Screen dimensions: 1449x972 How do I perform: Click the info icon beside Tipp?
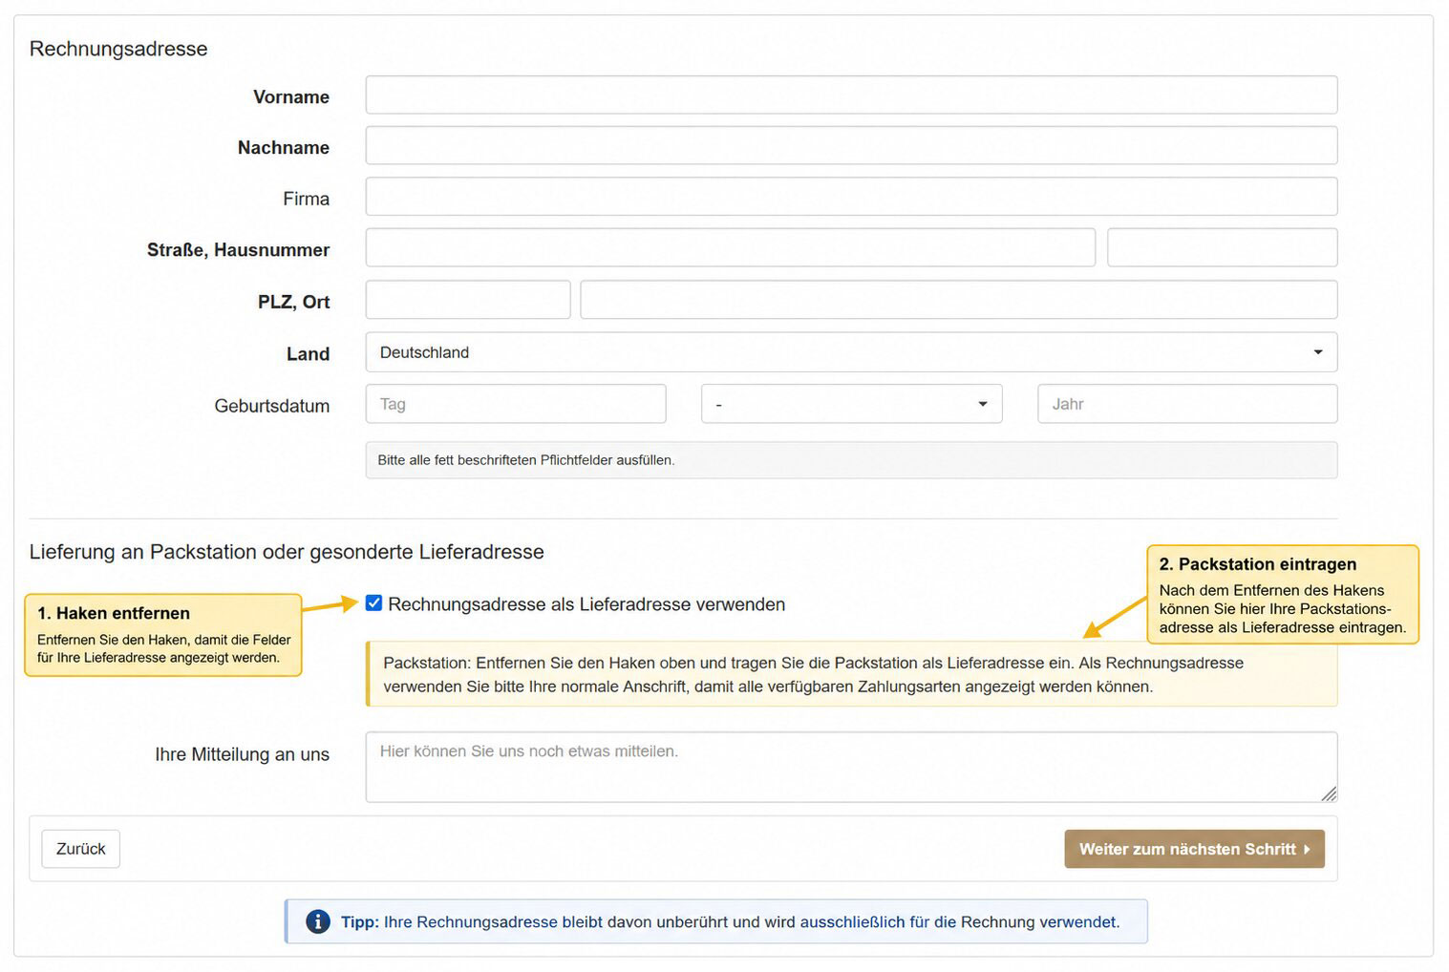tap(318, 921)
